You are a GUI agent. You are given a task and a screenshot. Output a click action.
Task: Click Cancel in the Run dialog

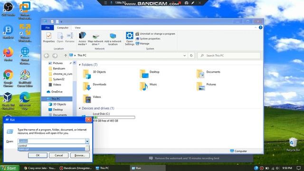(58, 155)
